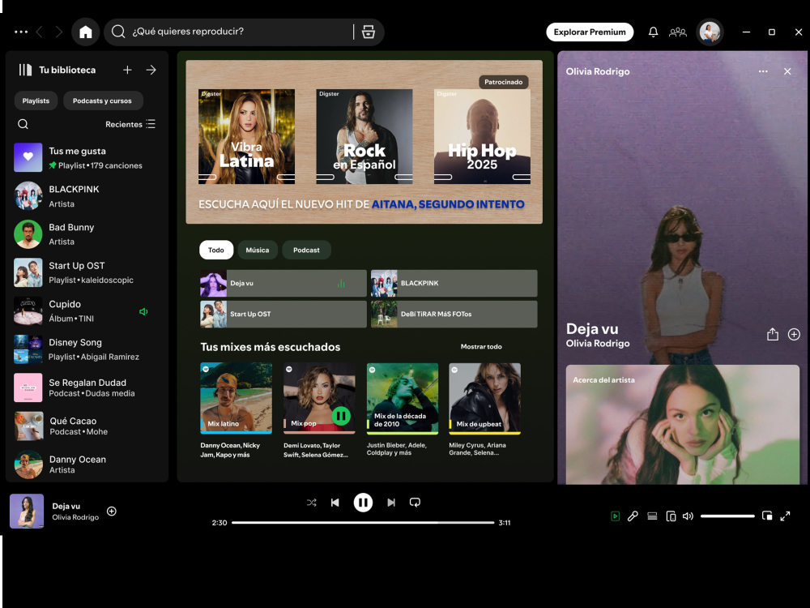
Task: Open BLACKPINK shortcut tile
Action: click(x=454, y=283)
